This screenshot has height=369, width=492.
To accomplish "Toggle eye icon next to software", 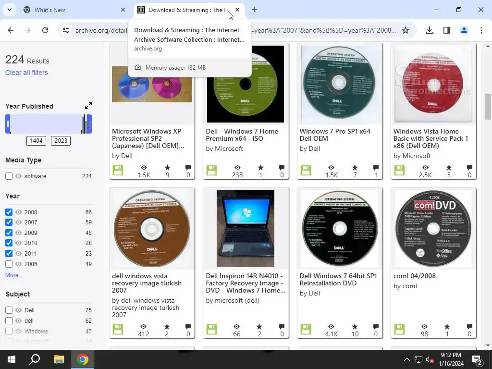I will click(x=19, y=176).
